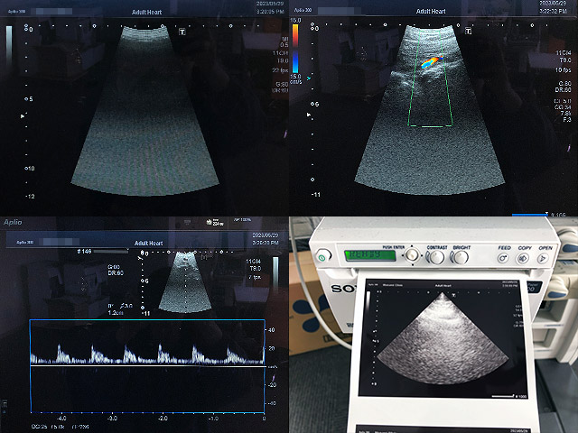Push the green power button on the Sony printer
The image size is (578, 433).
tap(322, 257)
